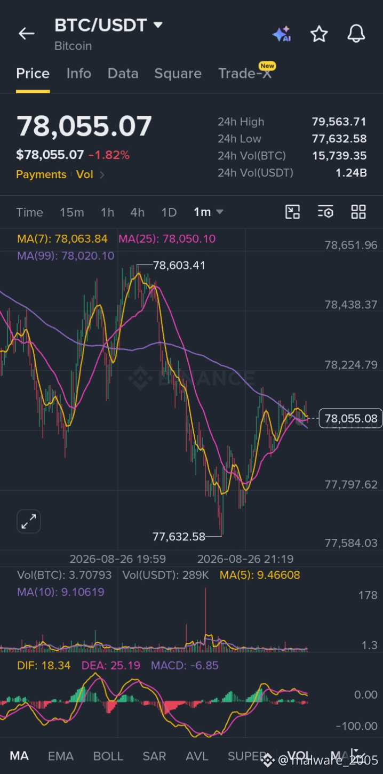
Task: Tap the DEA: 25.19 legend
Action: [110, 665]
